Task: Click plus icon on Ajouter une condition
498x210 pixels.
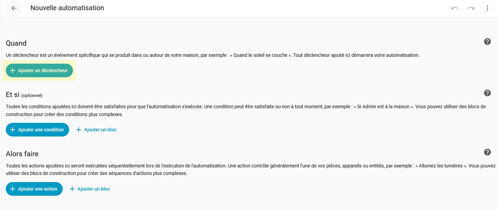Action: tap(13, 130)
